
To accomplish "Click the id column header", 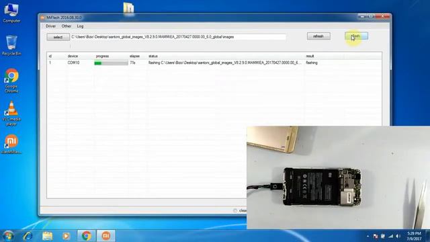I will pos(50,56).
